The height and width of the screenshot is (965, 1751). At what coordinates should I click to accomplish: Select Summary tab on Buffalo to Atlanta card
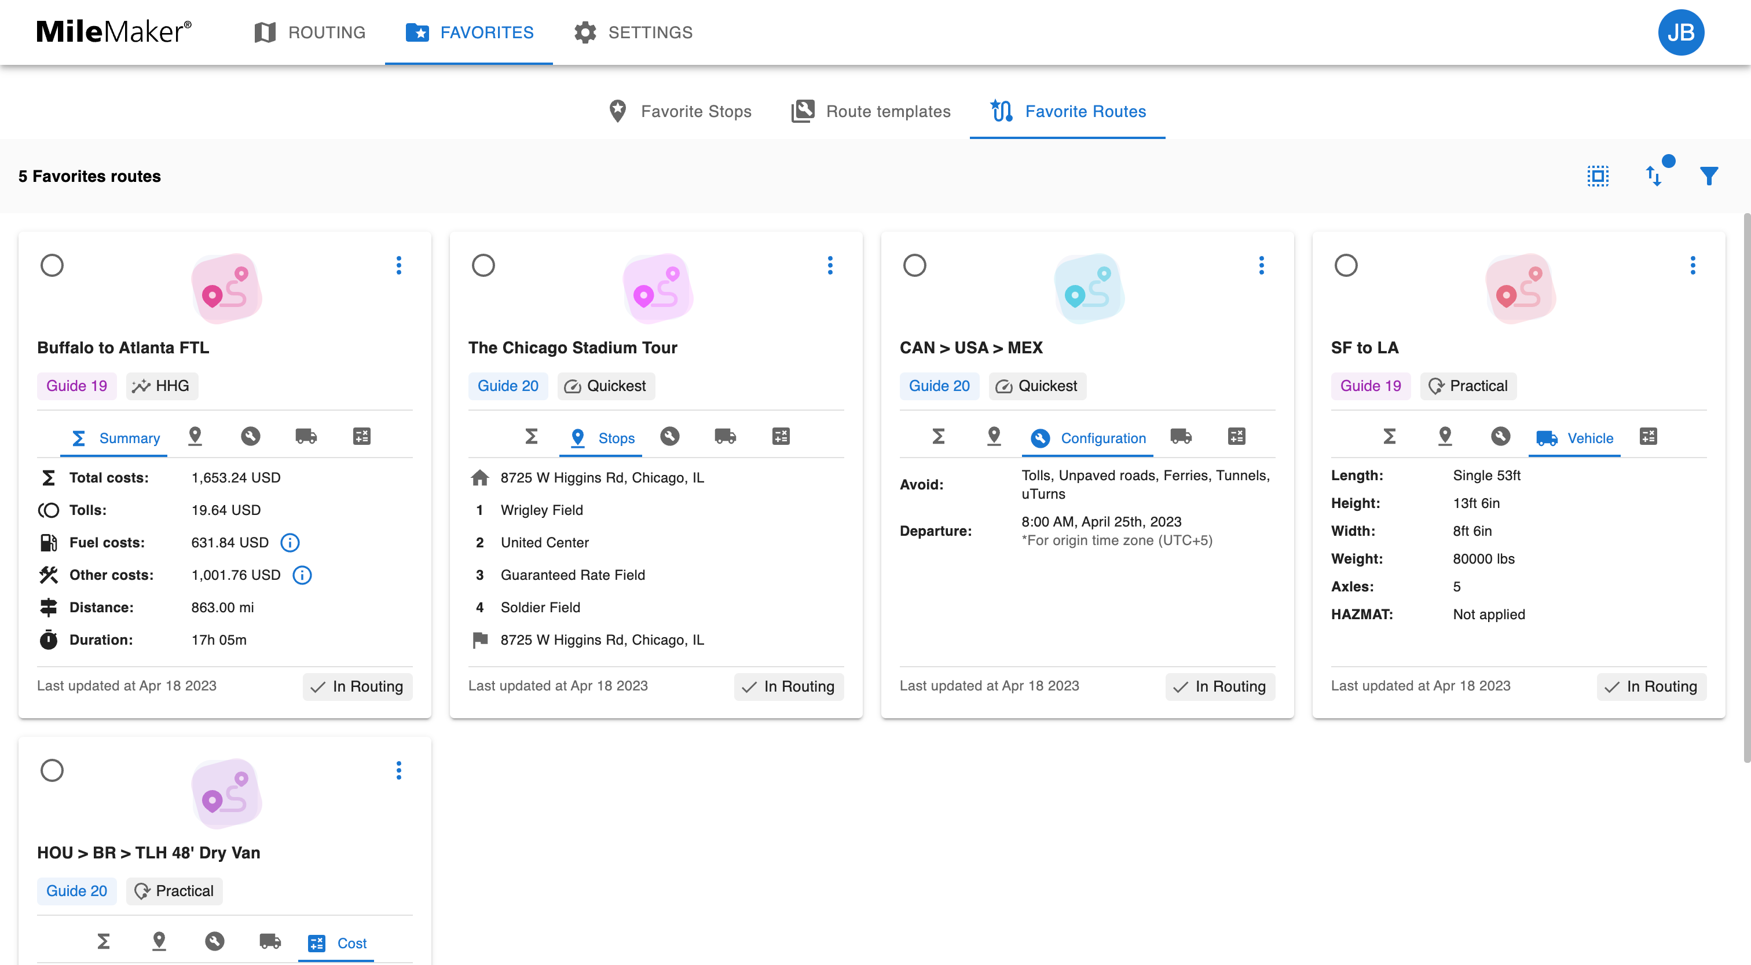(115, 438)
